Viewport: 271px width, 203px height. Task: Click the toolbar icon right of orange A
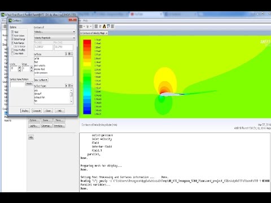(x=108, y=27)
